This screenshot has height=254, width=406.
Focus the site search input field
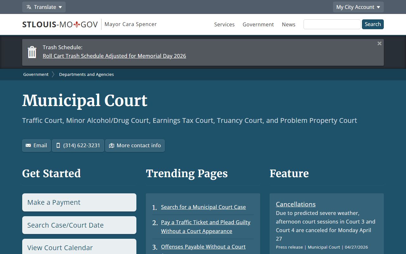click(x=332, y=24)
